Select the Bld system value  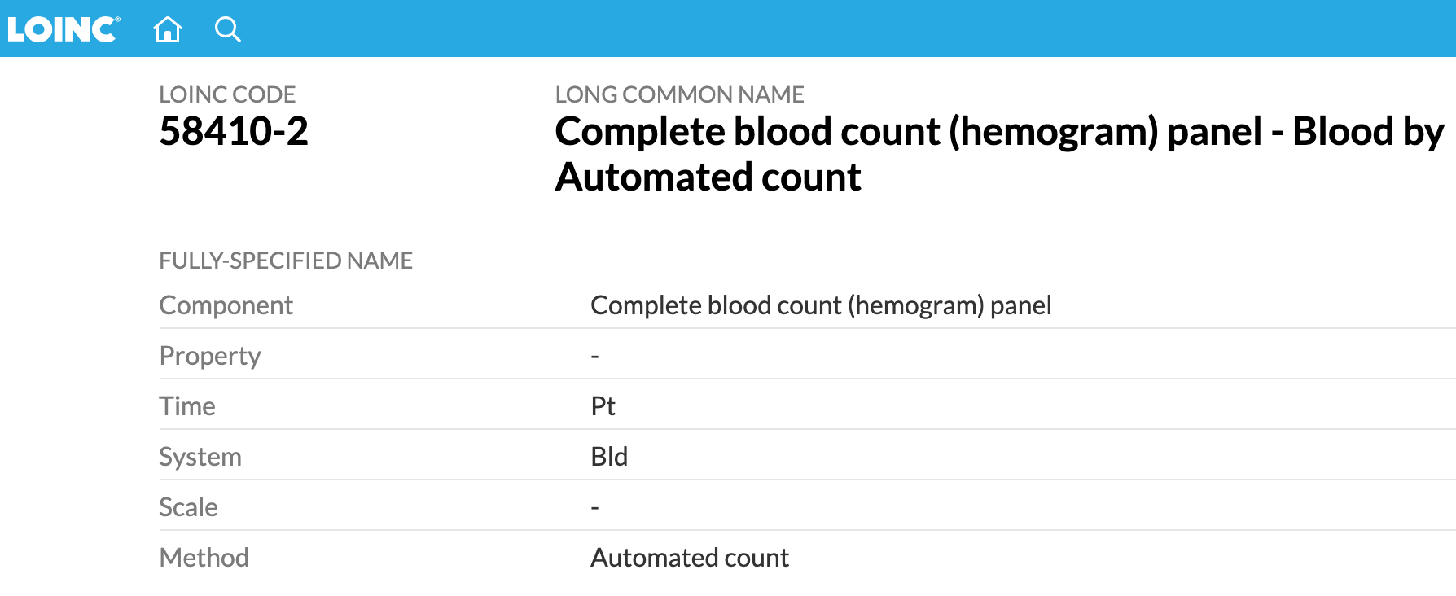(609, 457)
